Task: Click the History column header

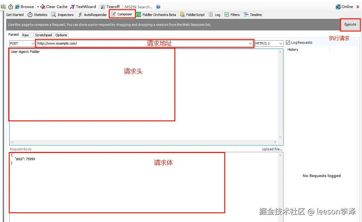Action: (293, 50)
